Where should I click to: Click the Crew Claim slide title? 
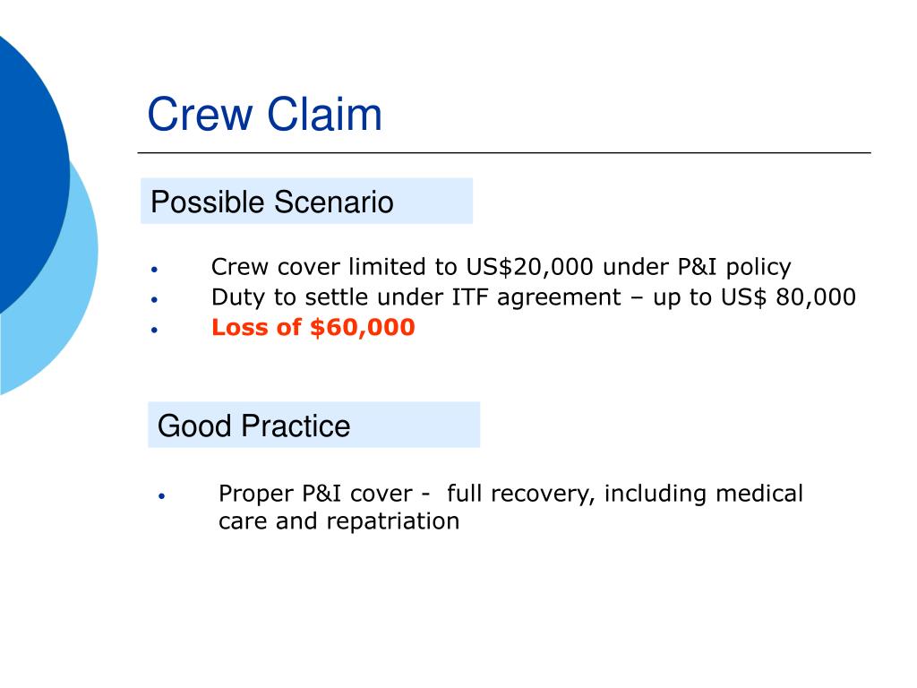point(264,114)
